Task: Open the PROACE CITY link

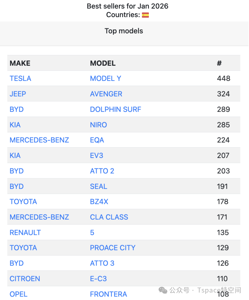Action: click(113, 248)
